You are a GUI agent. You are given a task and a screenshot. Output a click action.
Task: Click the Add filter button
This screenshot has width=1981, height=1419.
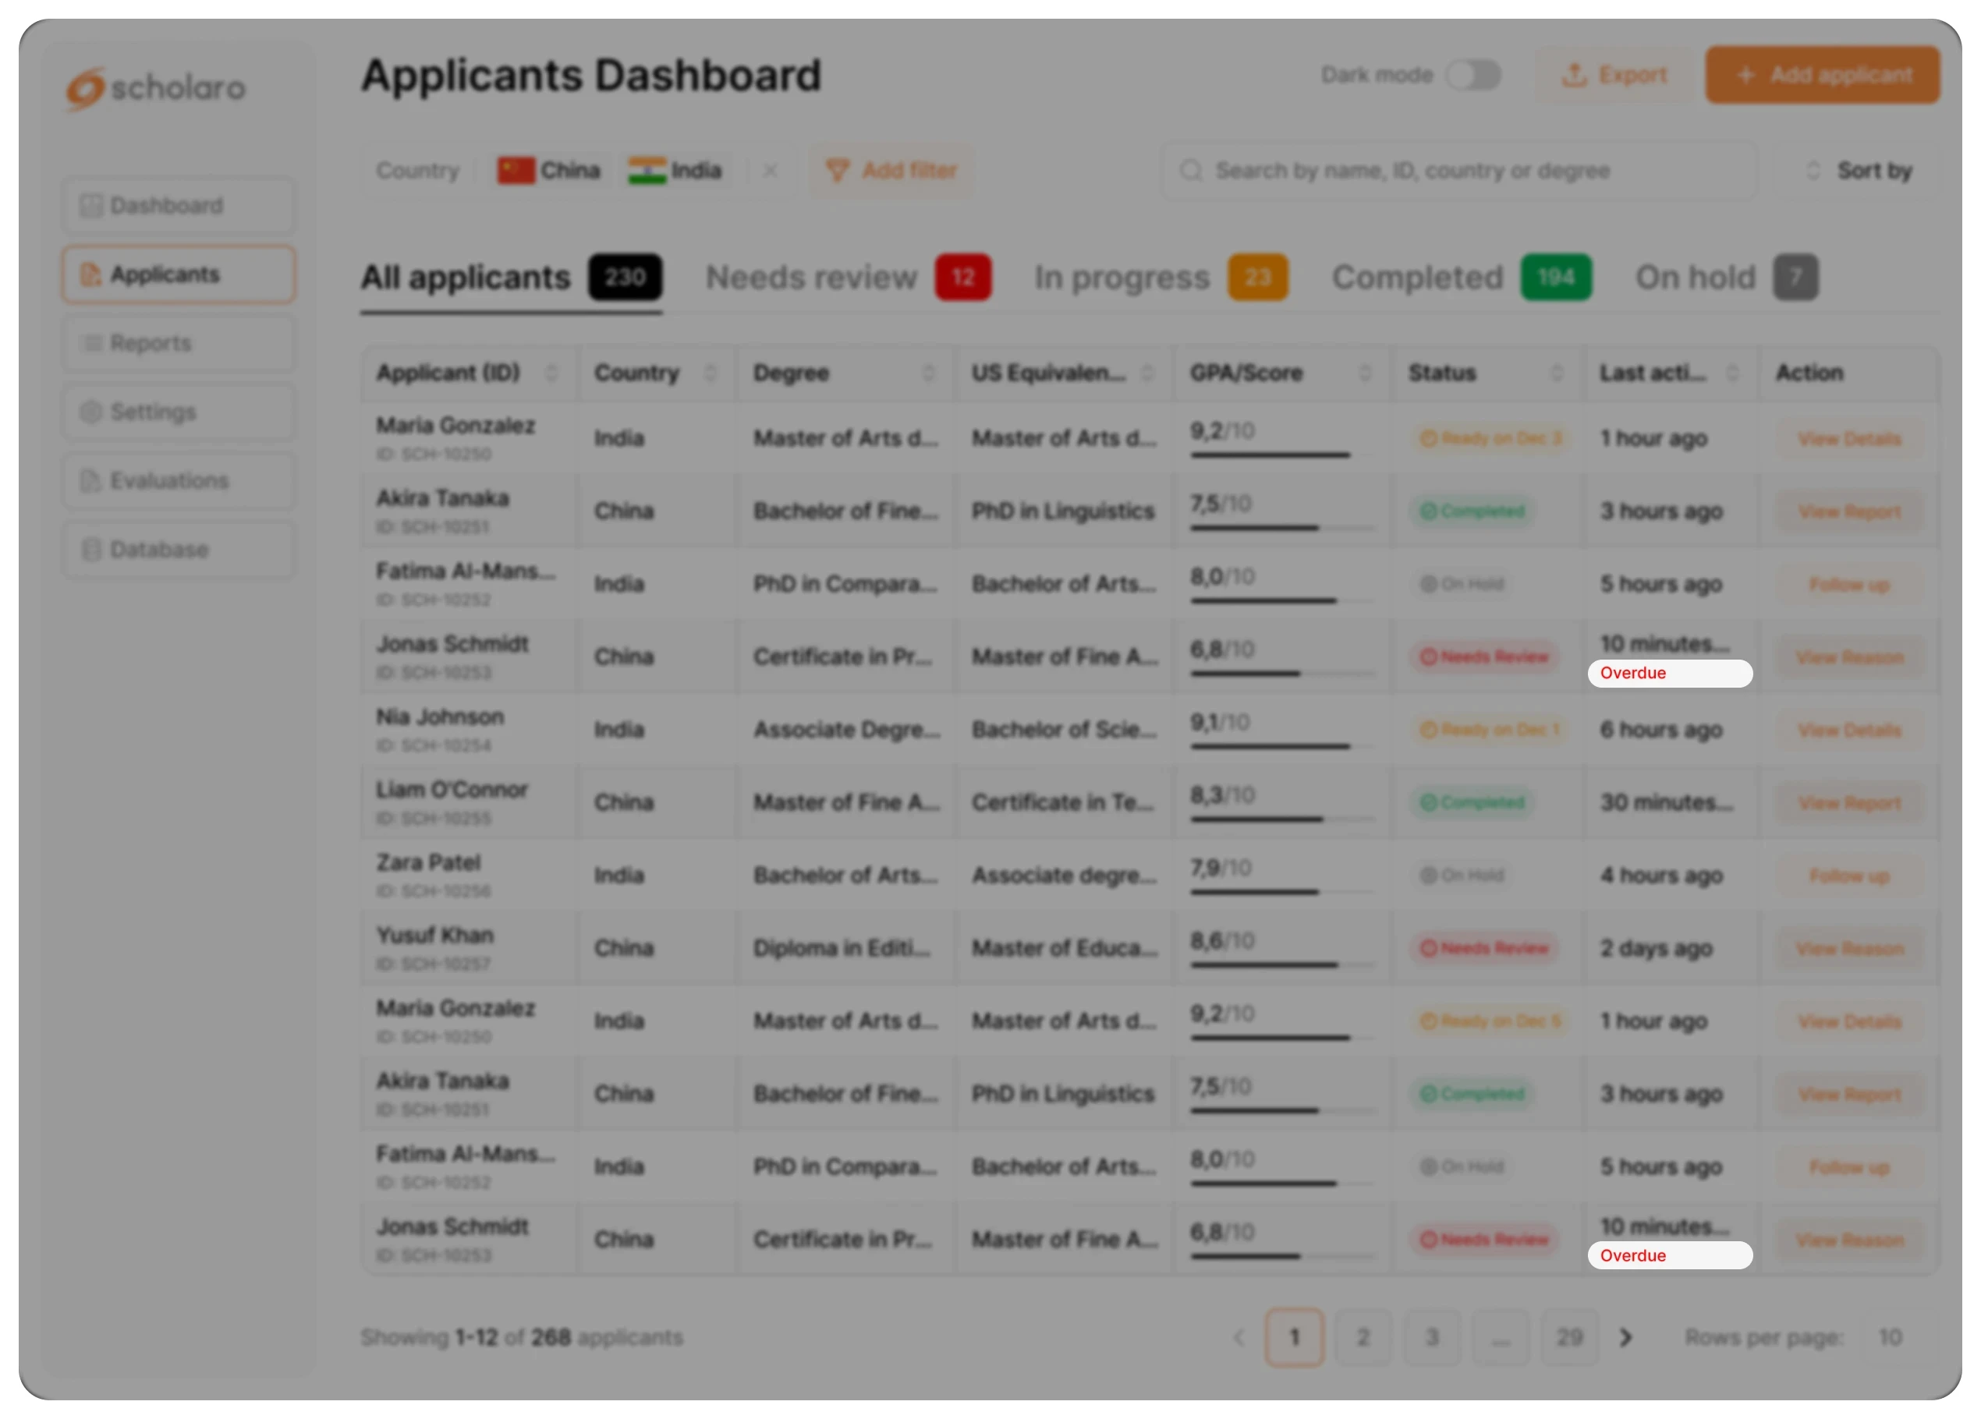tap(891, 170)
